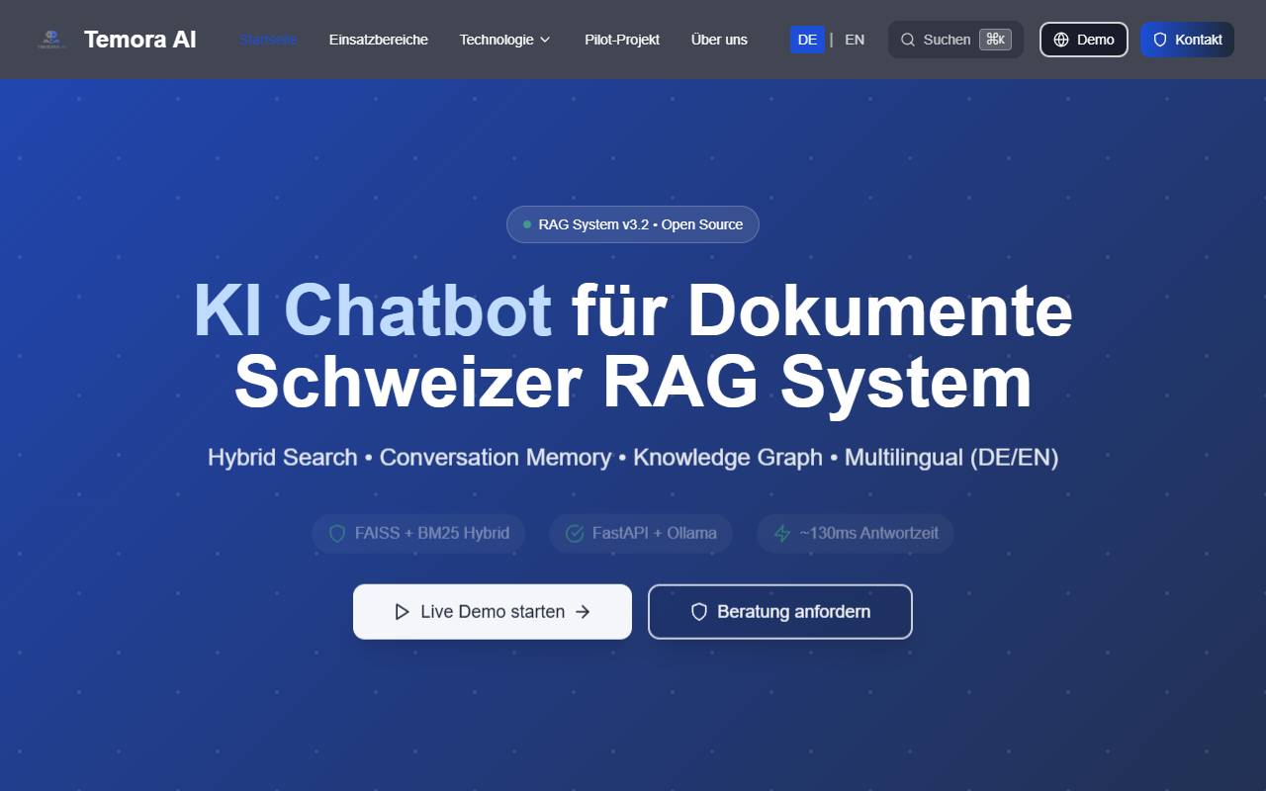
Task: Click the globe icon on the Demo button
Action: (x=1061, y=40)
